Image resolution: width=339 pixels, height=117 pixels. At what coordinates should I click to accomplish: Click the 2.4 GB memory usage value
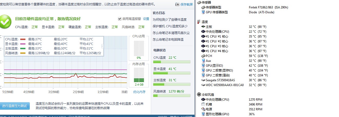click(x=139, y=85)
